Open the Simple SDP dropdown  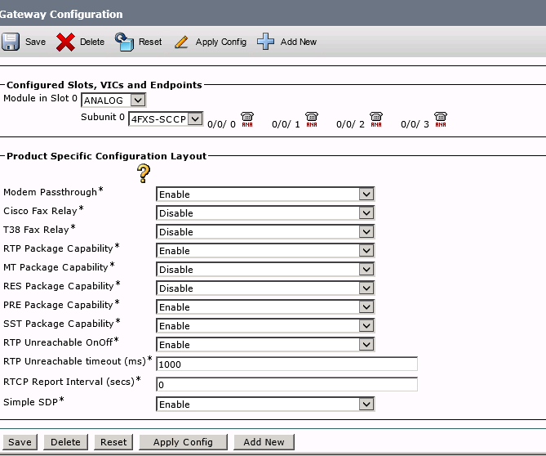pos(265,405)
